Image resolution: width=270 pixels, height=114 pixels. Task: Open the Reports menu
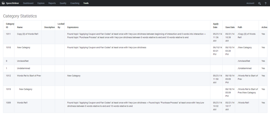click(x=52, y=3)
